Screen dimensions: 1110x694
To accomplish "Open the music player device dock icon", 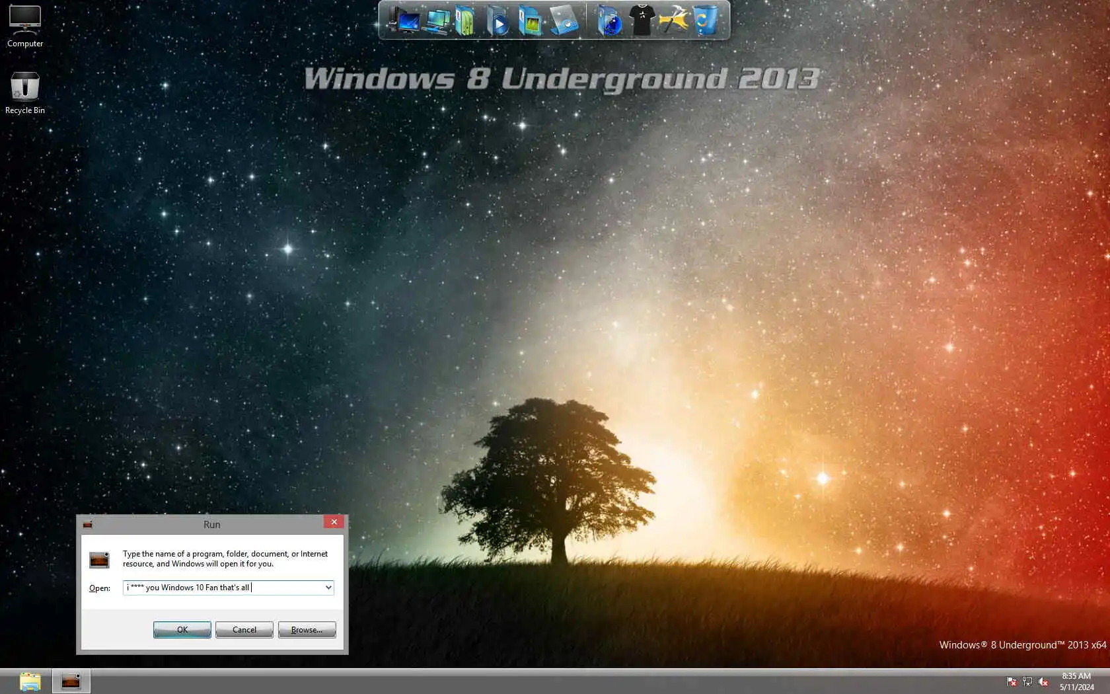I will click(564, 20).
